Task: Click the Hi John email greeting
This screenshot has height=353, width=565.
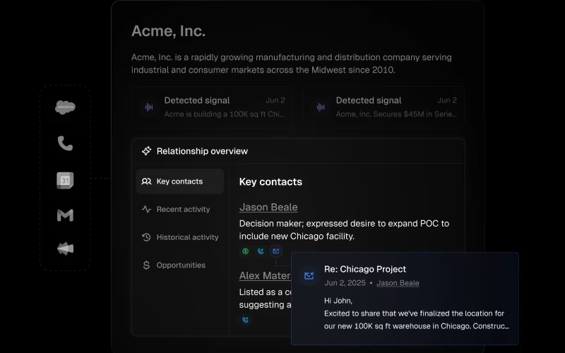Action: click(338, 301)
